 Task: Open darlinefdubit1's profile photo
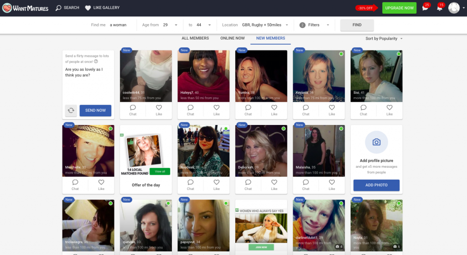tap(319, 225)
